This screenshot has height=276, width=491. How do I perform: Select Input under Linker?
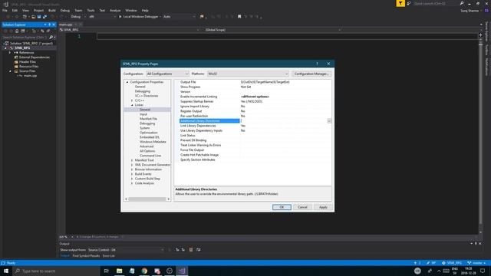(143, 114)
